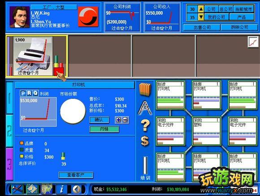Click the 出售公司 sell firm button

click(202, 27)
